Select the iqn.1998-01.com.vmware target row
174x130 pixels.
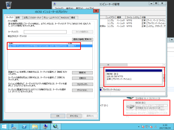coord(51,46)
